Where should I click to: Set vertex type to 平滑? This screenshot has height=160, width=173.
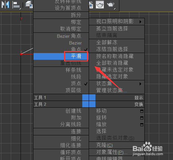pyautogui.click(x=76, y=56)
